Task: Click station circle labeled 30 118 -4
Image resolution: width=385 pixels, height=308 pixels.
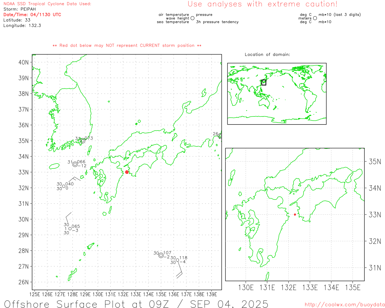Action: click(x=177, y=260)
